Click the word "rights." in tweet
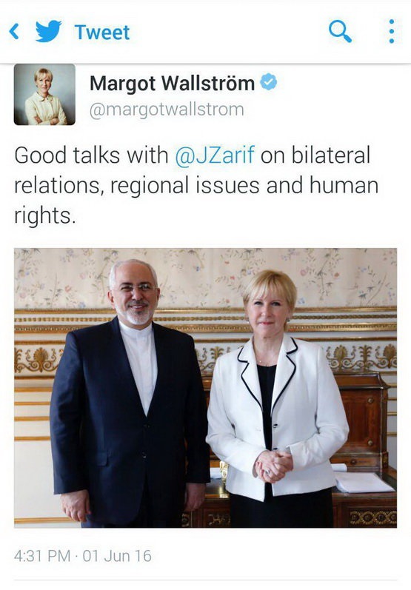Image resolution: width=411 pixels, height=590 pixels. tap(45, 216)
